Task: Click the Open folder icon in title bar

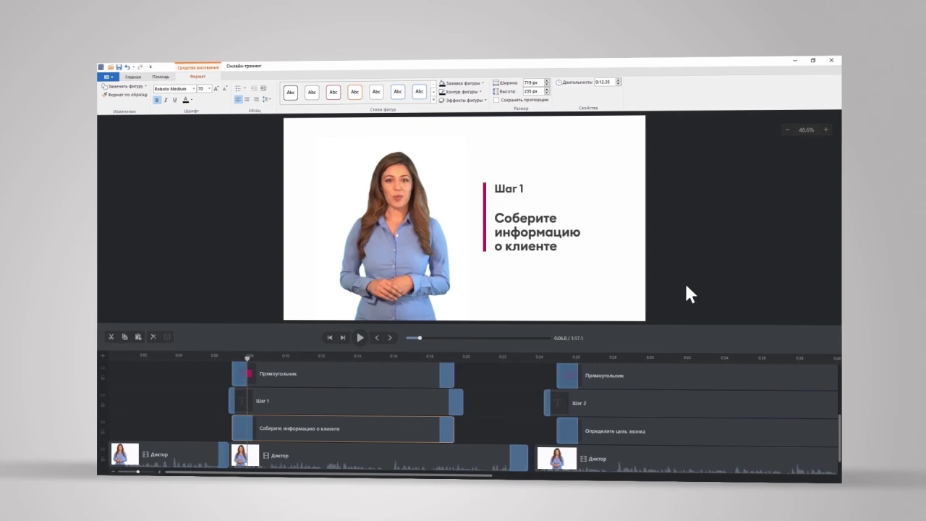Action: [x=111, y=67]
